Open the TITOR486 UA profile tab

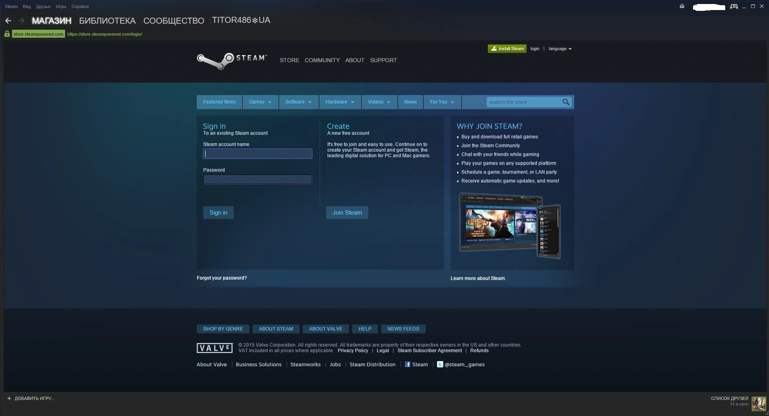click(241, 20)
